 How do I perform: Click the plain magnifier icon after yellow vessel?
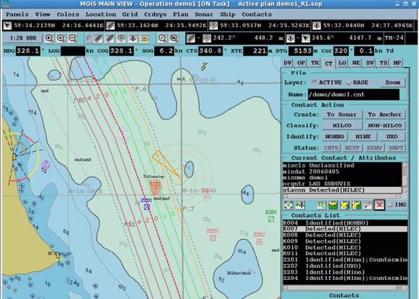tap(162, 38)
